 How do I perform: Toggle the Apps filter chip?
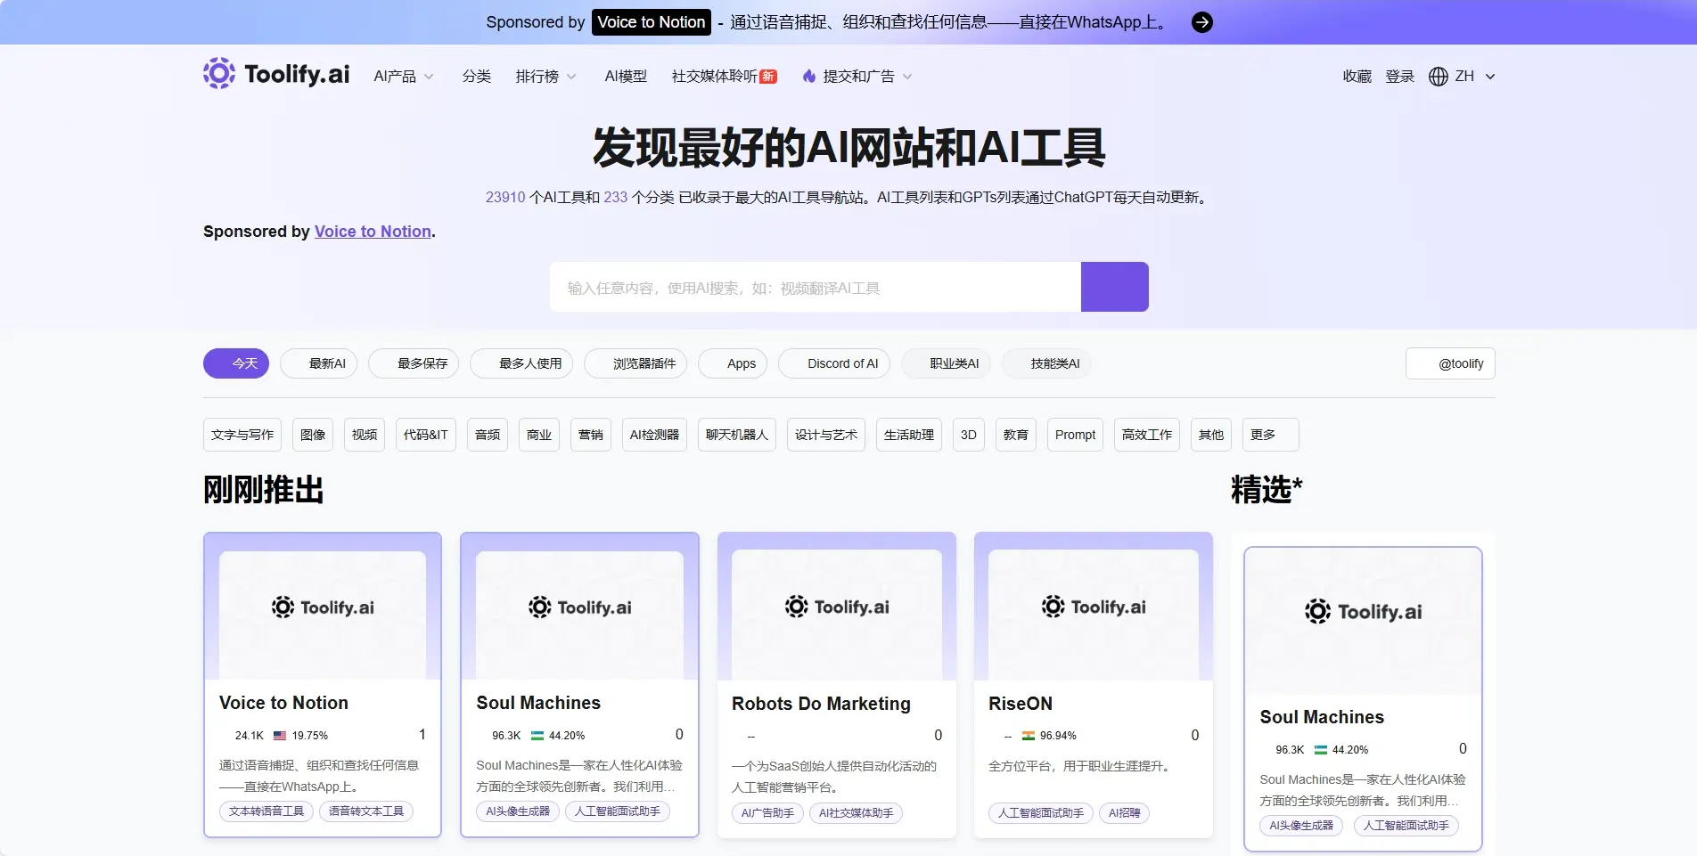click(732, 363)
